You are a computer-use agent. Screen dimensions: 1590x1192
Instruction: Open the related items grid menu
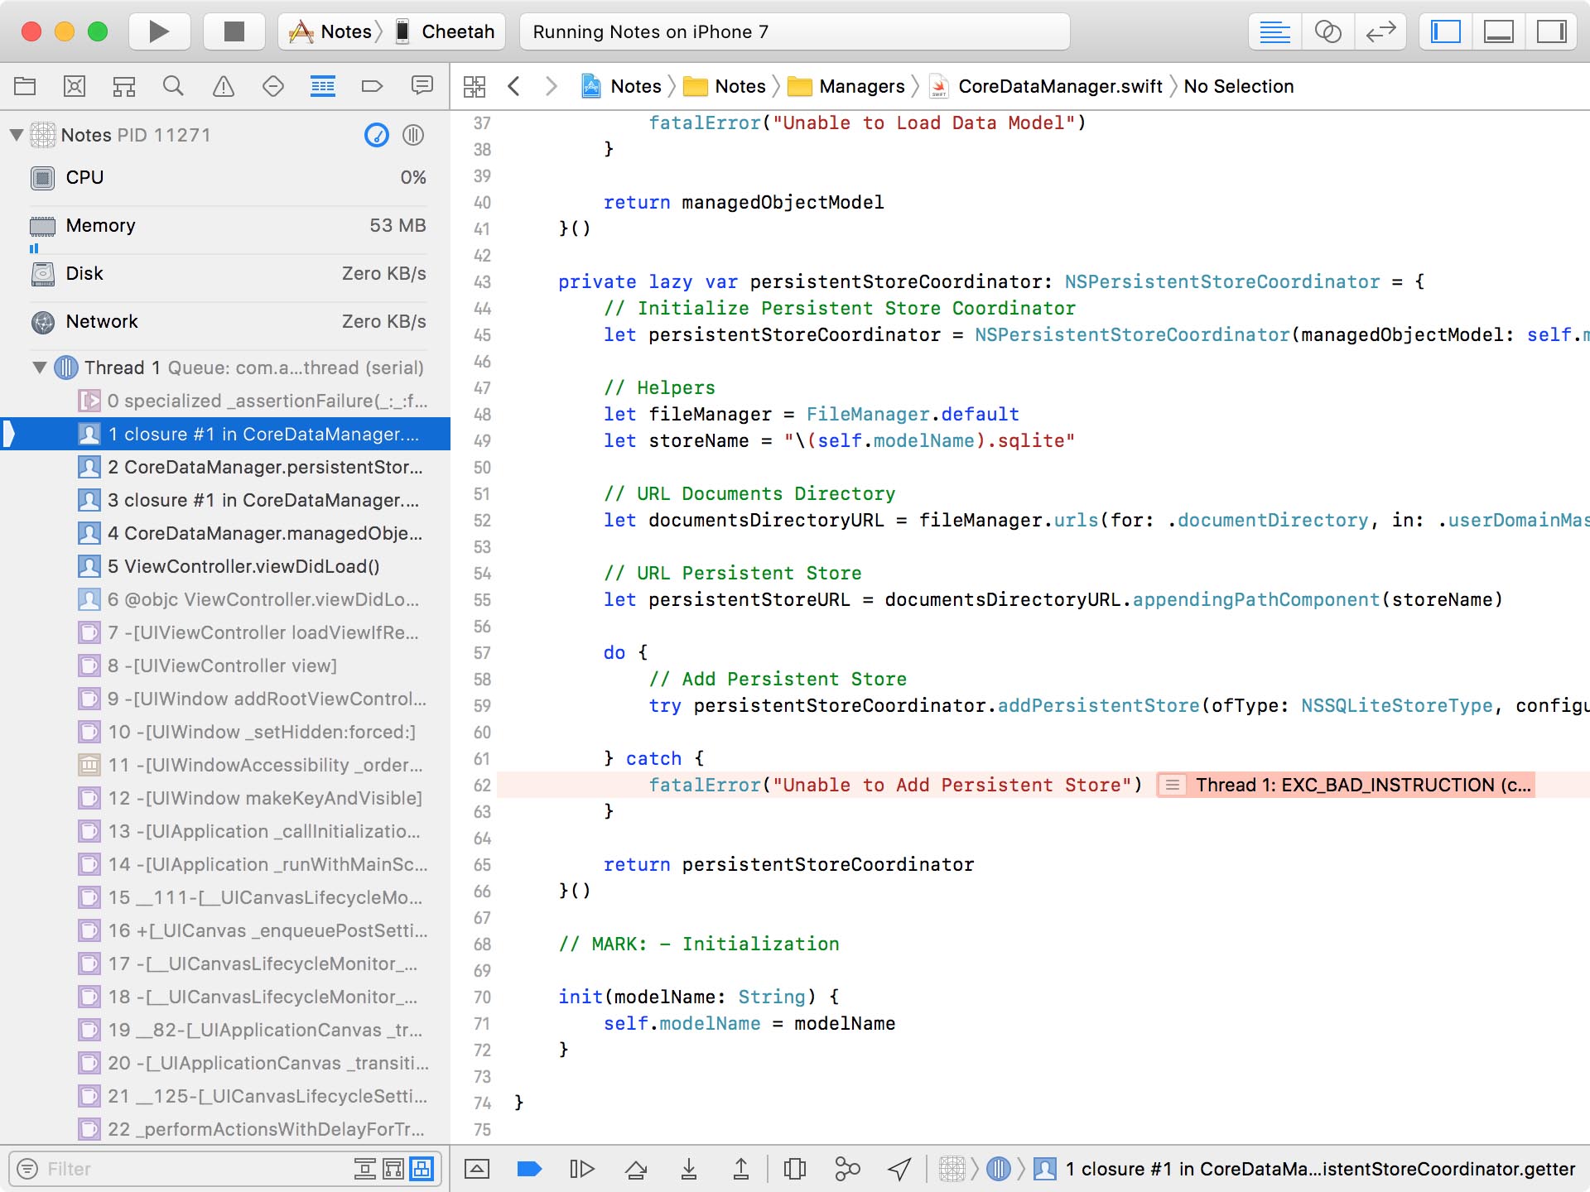tap(475, 86)
